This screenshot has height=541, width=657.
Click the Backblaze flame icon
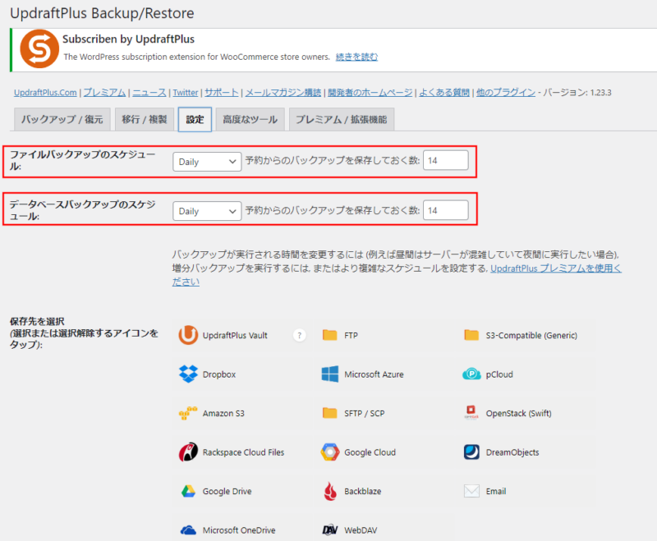pyautogui.click(x=330, y=491)
